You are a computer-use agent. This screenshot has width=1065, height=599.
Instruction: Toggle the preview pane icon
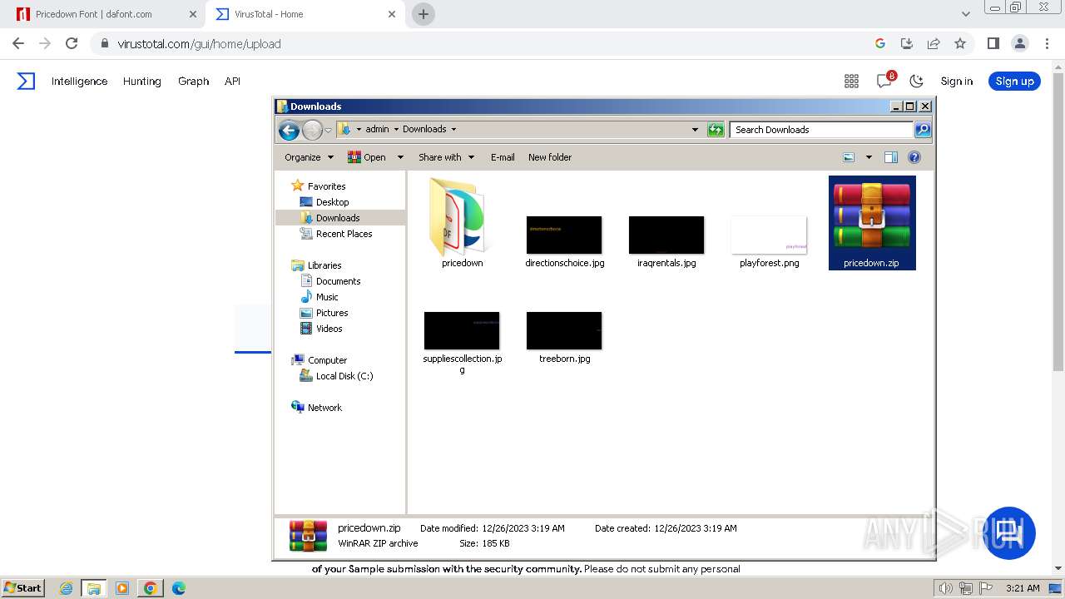[x=891, y=157]
